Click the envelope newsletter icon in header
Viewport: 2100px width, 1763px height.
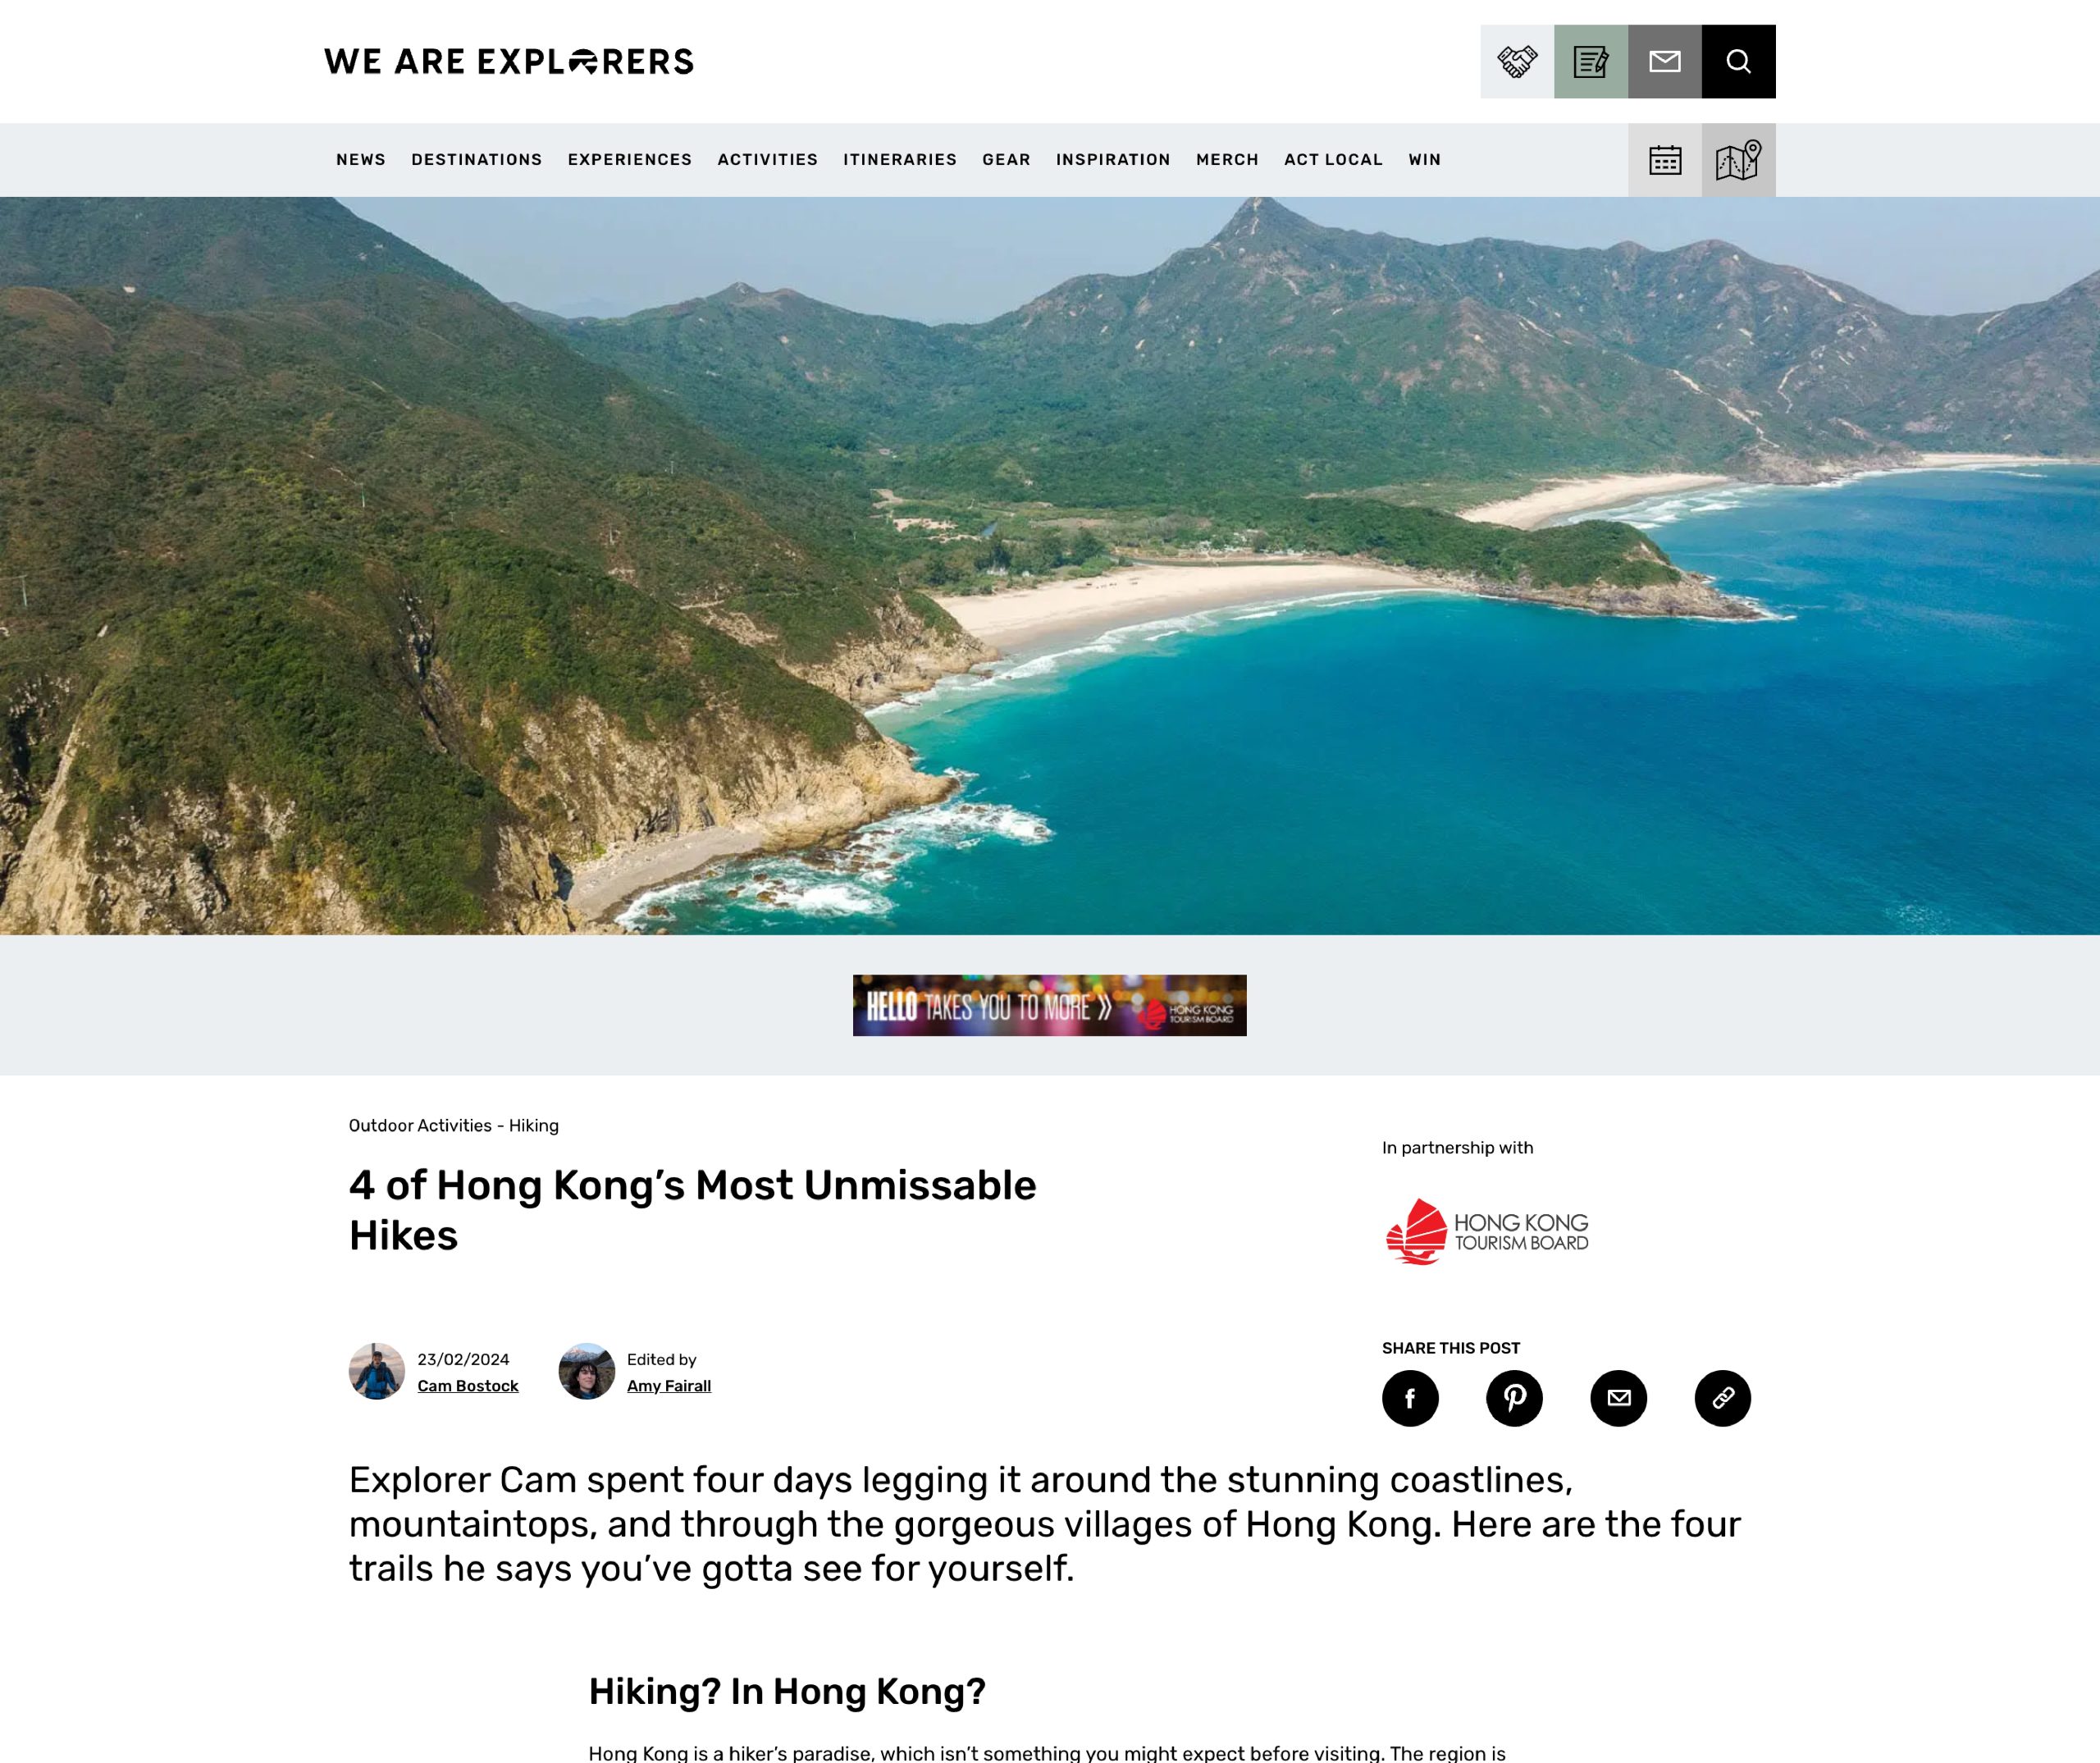[x=1665, y=61]
